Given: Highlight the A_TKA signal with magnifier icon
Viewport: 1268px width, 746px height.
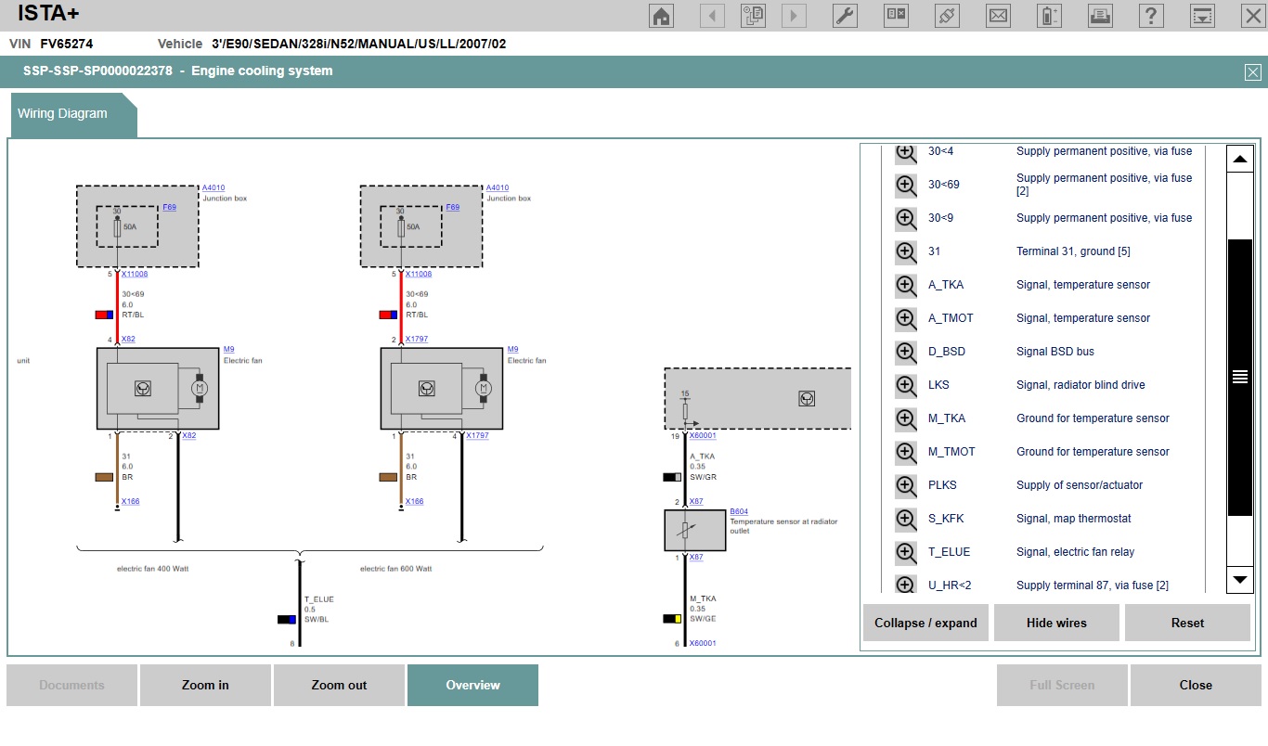Looking at the screenshot, I should [906, 285].
